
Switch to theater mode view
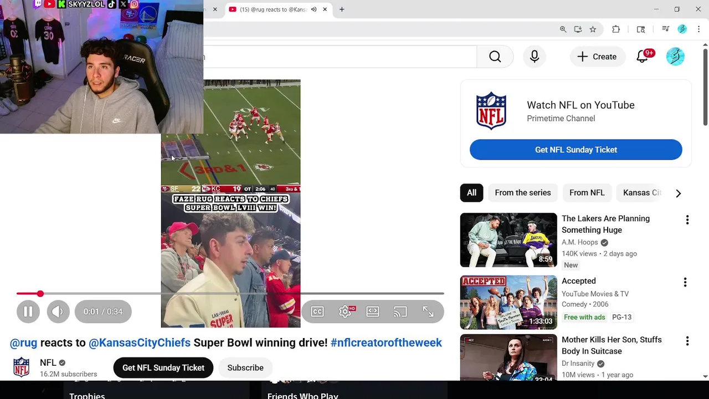373,311
